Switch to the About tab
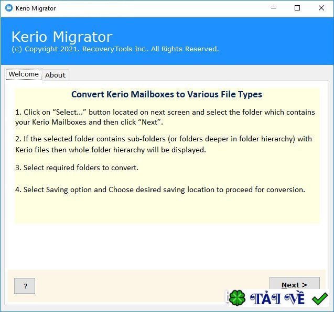This screenshot has width=334, height=312. point(56,75)
